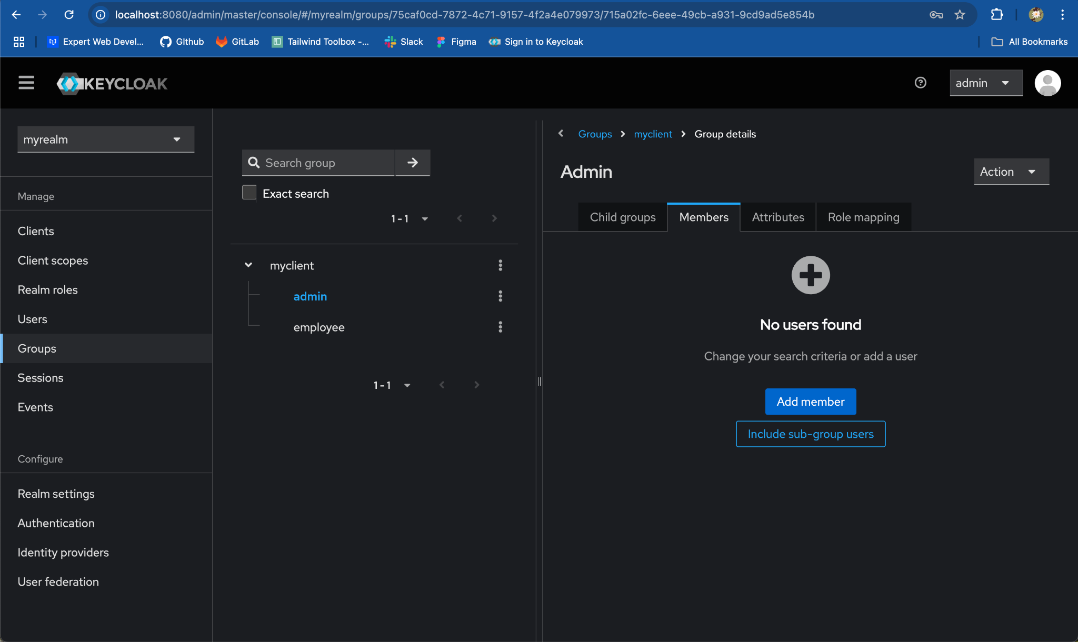Click the Add member button
The height and width of the screenshot is (642, 1078).
point(811,402)
